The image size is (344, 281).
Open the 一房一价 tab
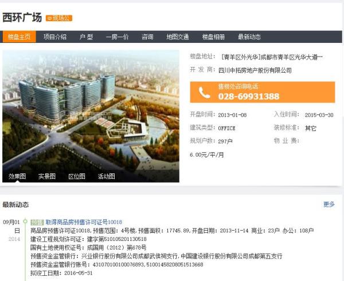click(117, 37)
